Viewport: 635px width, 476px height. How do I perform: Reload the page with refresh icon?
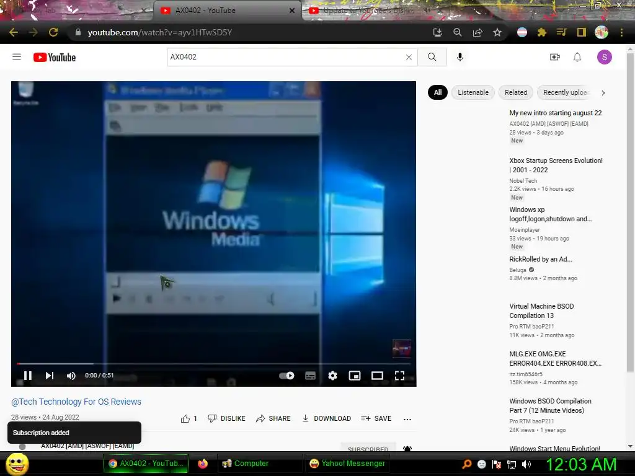point(53,32)
